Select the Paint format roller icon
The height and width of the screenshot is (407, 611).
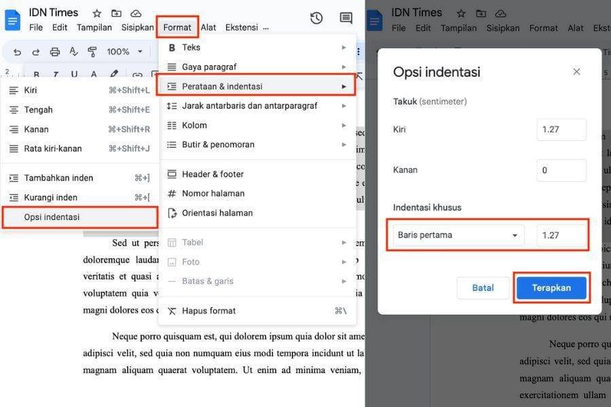tap(92, 51)
